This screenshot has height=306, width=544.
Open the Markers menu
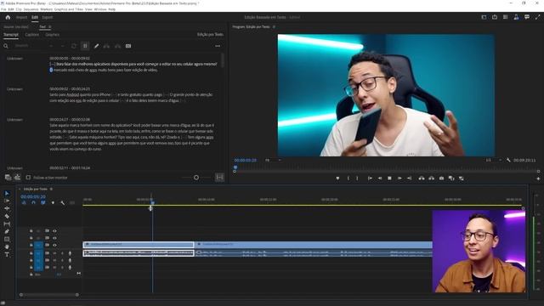tap(47, 9)
